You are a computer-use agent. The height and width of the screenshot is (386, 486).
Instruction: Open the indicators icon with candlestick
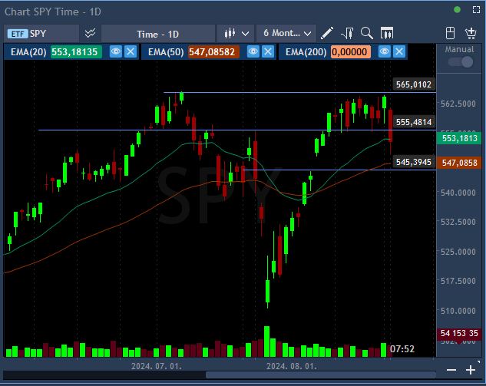347,33
